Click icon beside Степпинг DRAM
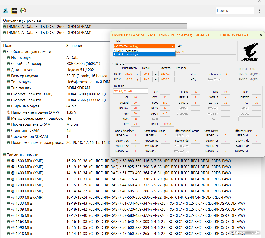The width and height of the screenshot is (265, 238). click(8, 131)
